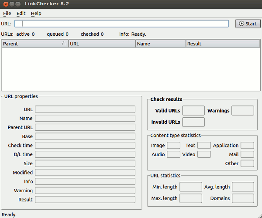Click the 'Check results' group title
The height and width of the screenshot is (218, 262).
[166, 99]
